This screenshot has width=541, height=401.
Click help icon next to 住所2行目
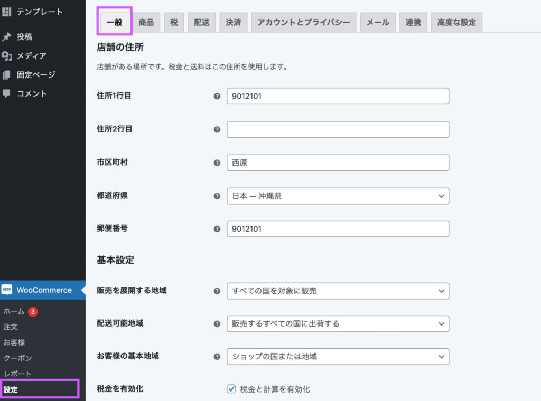point(217,129)
